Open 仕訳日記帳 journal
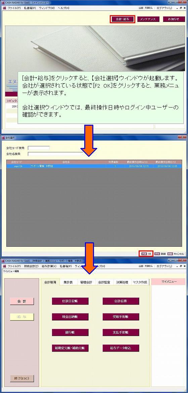The image size is (188, 393). point(70,301)
